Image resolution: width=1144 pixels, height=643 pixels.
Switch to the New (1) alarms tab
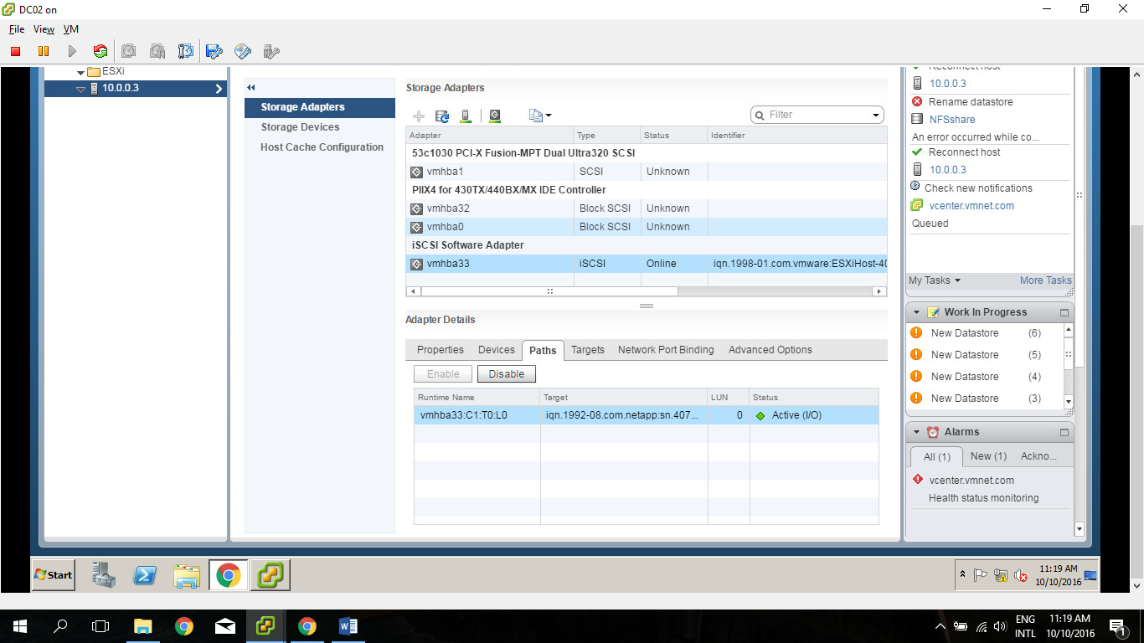988,456
